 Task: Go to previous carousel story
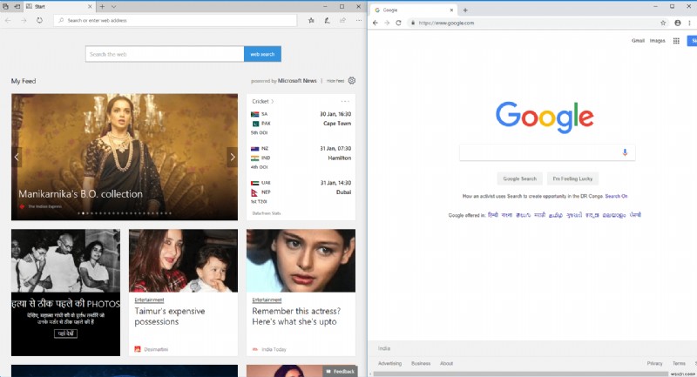(x=17, y=157)
